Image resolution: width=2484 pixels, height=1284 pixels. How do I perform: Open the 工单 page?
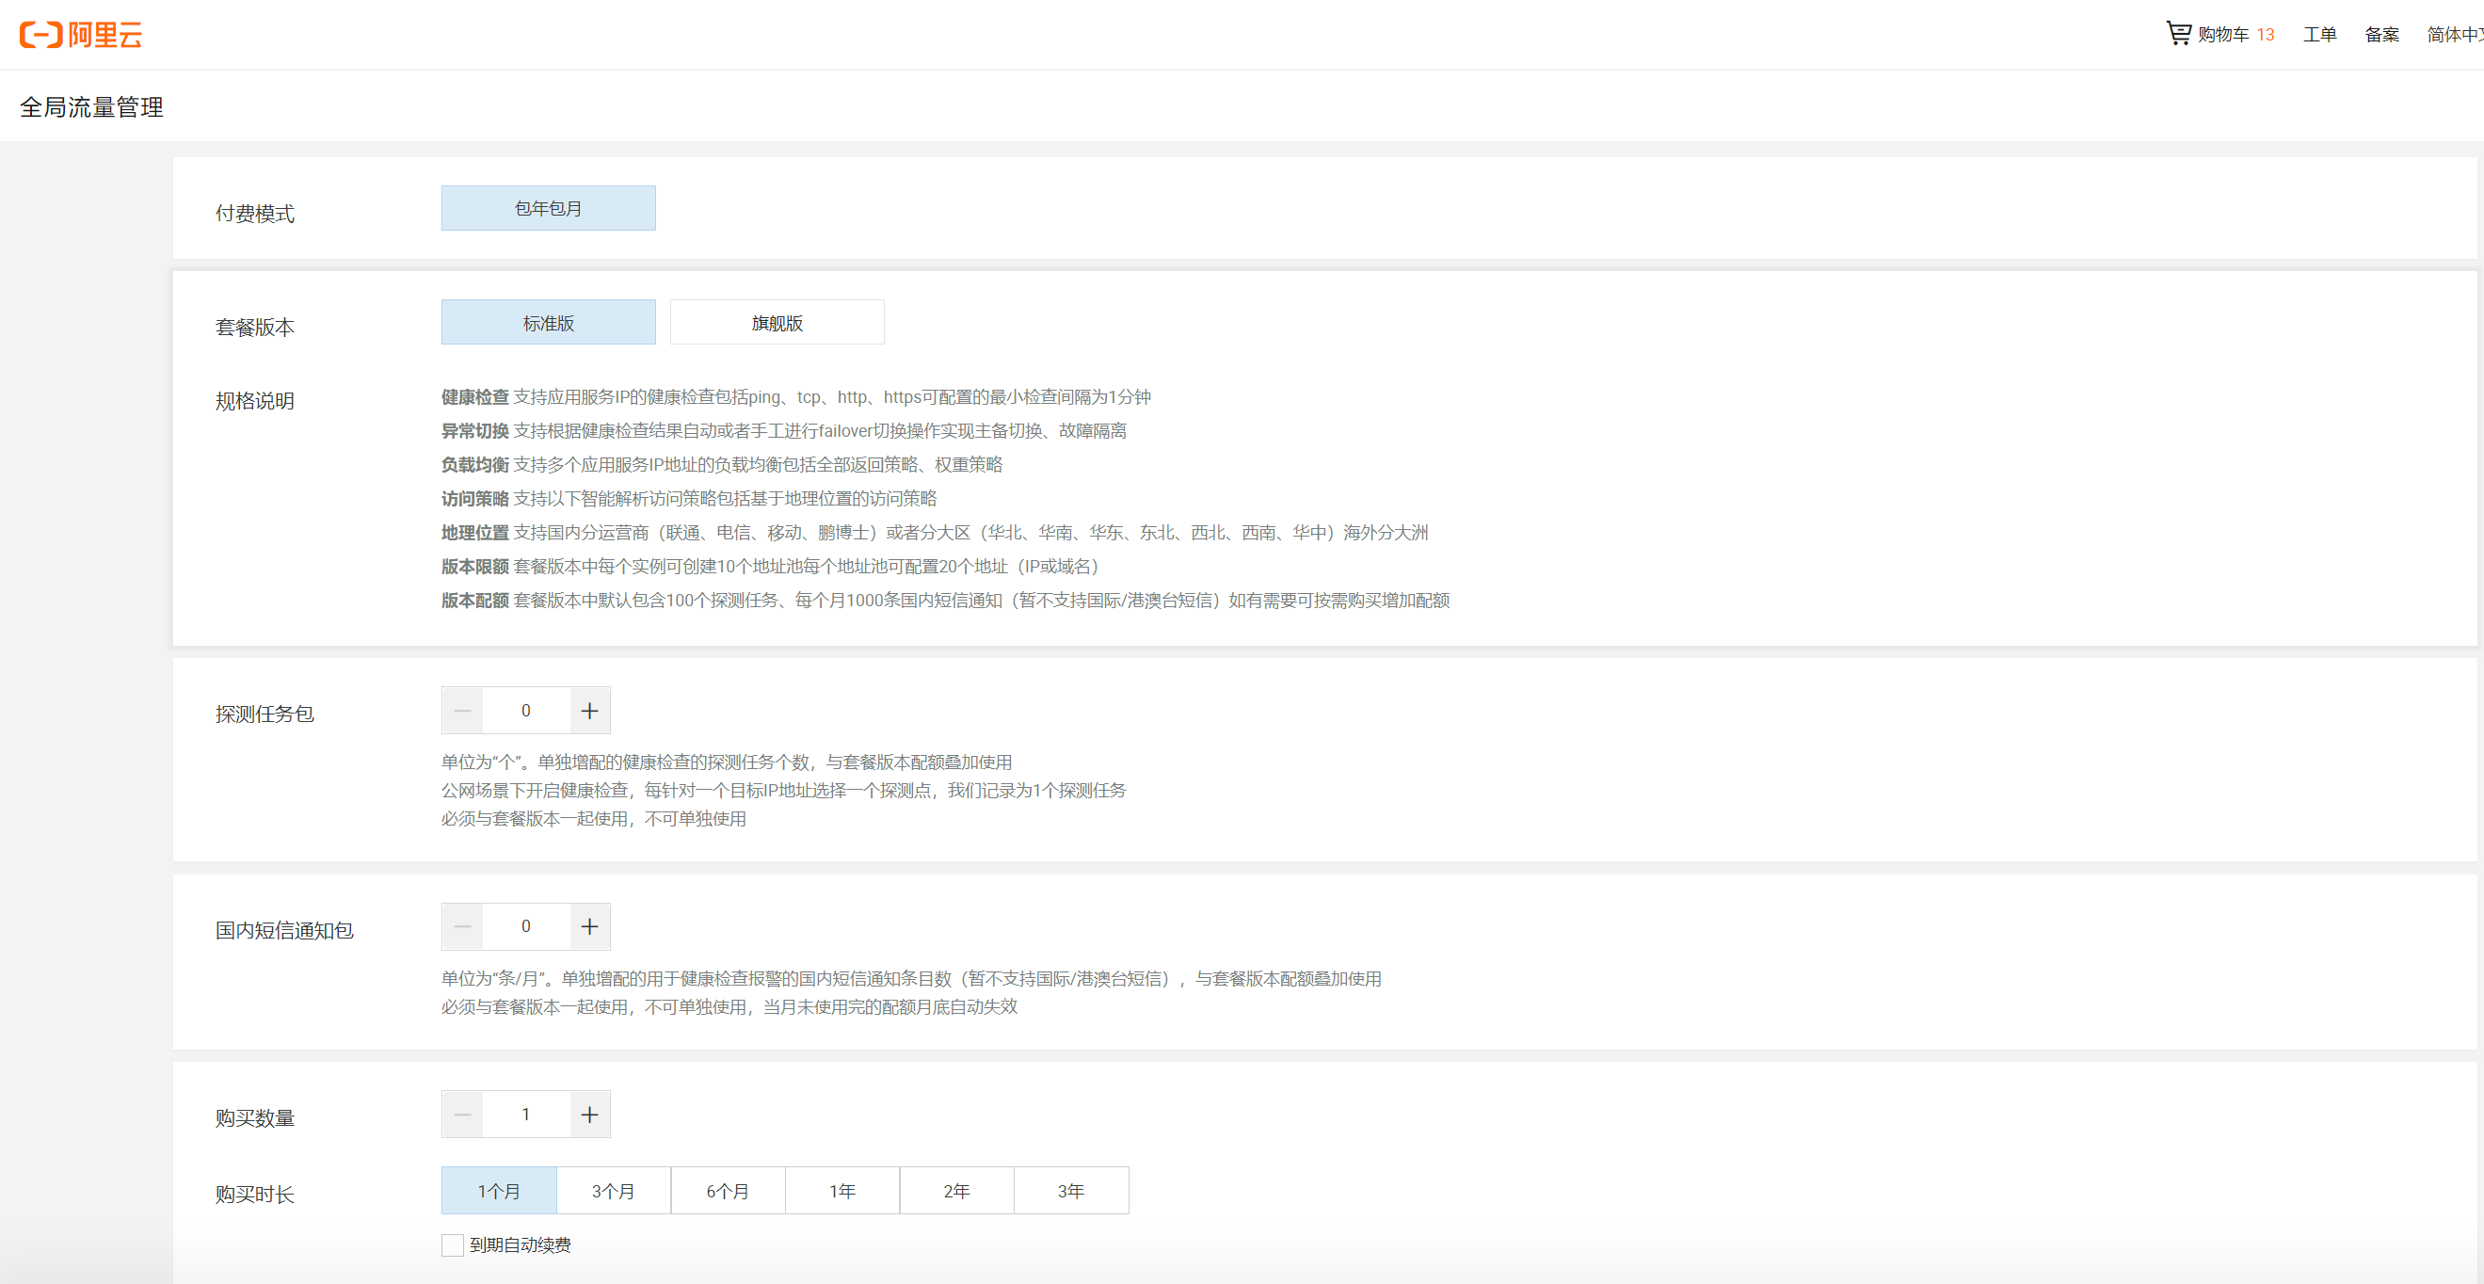click(2321, 34)
